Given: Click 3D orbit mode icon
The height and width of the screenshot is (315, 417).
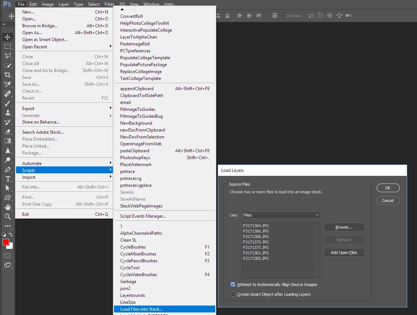Looking at the screenshot, I should click(311, 16).
